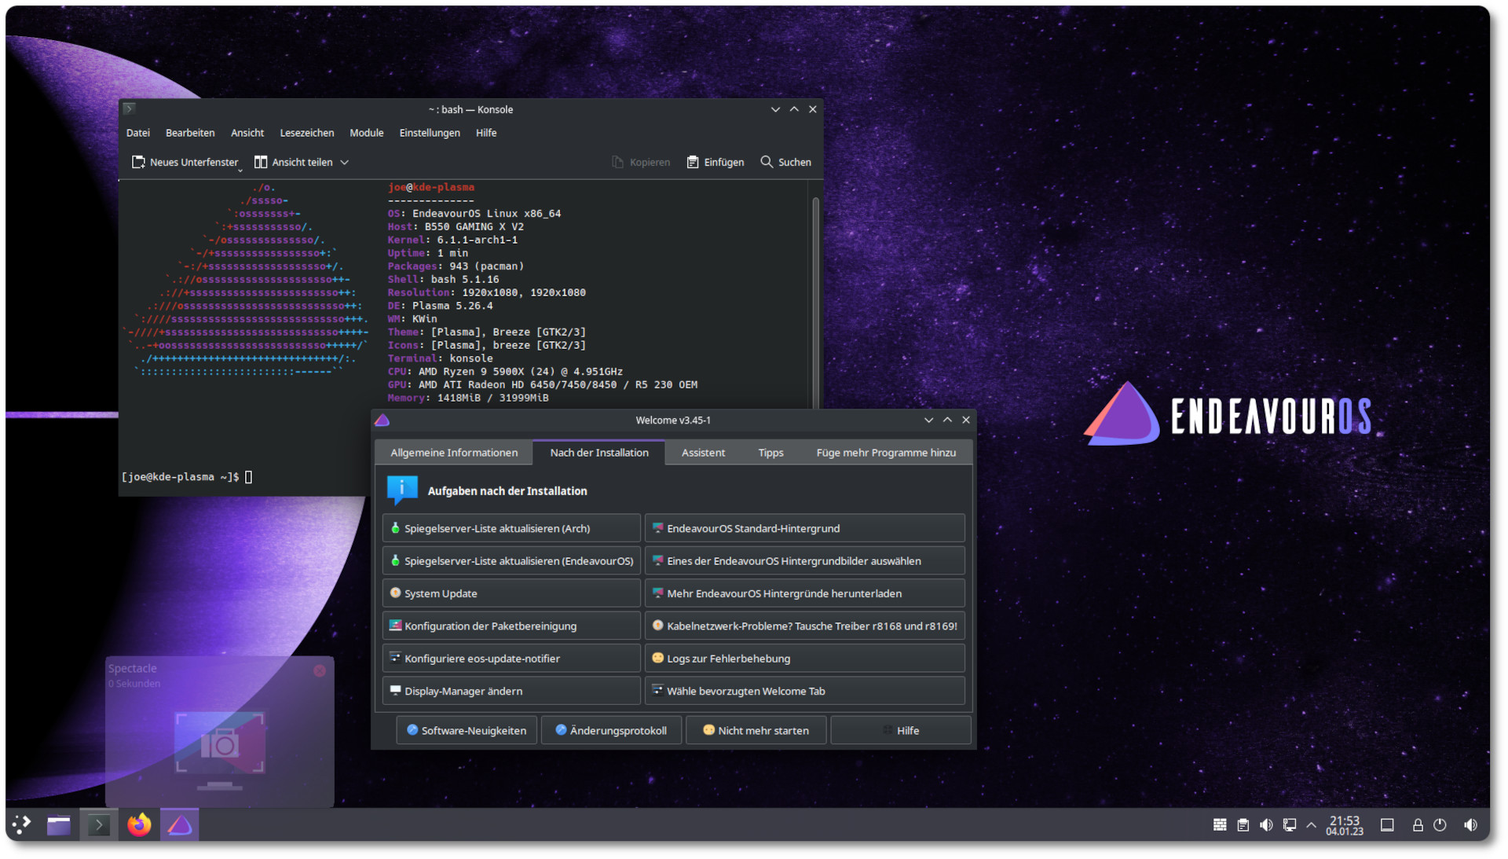Click Nicht mehr starten button
The image size is (1508, 859).
pos(755,730)
